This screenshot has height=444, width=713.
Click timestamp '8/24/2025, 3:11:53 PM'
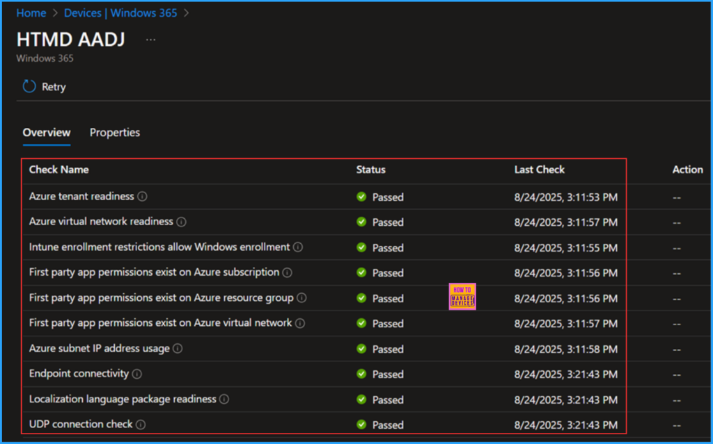pos(566,197)
